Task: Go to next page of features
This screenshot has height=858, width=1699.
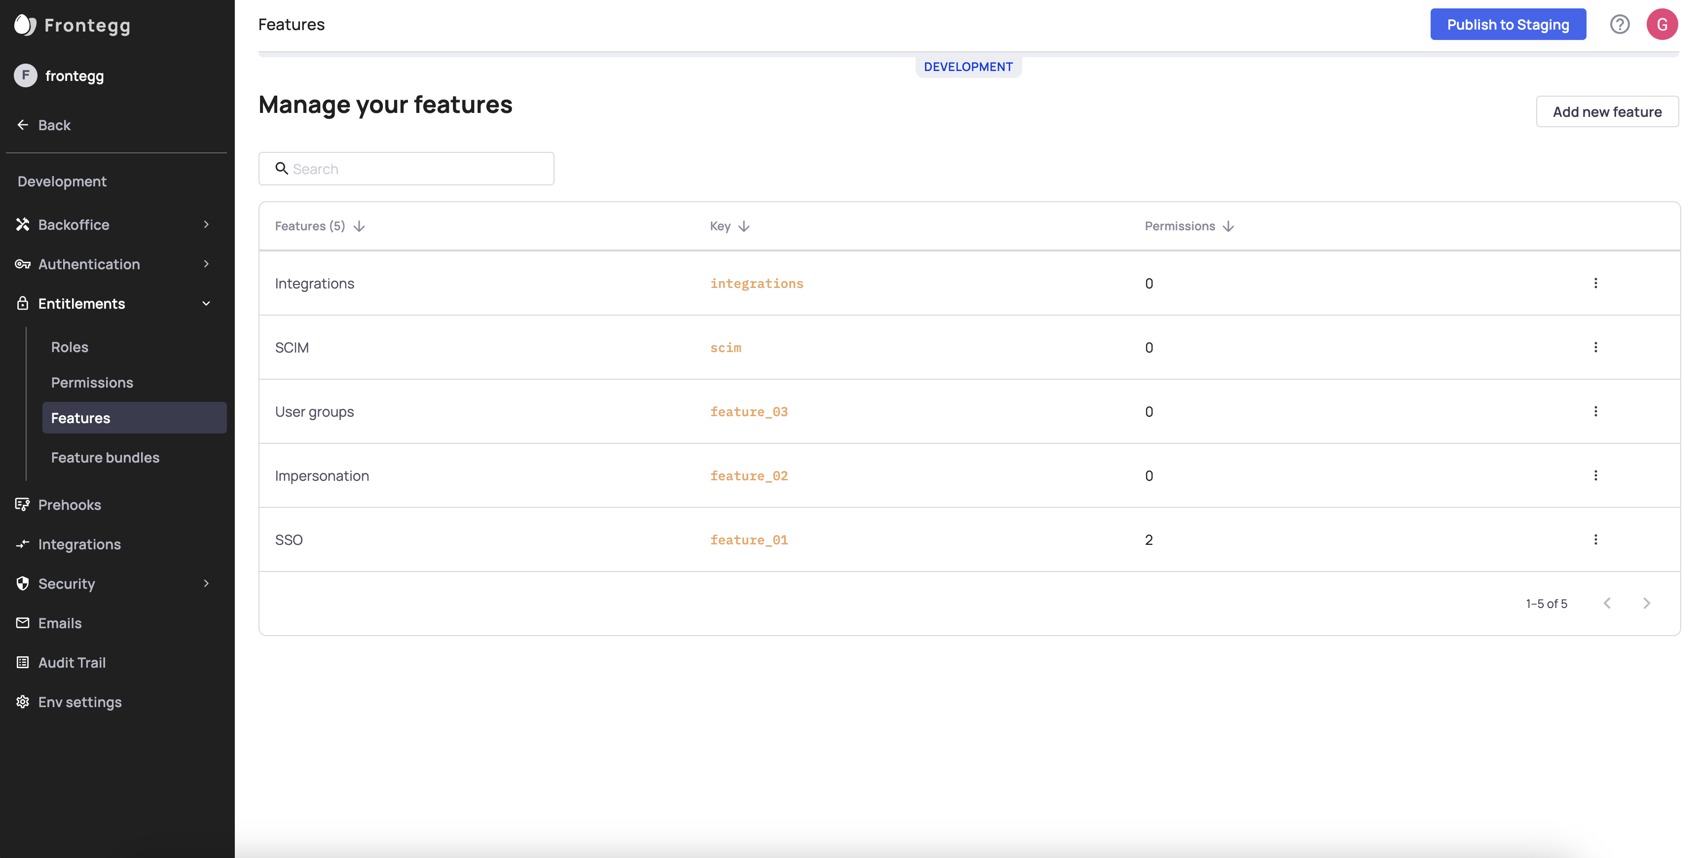Action: coord(1646,604)
